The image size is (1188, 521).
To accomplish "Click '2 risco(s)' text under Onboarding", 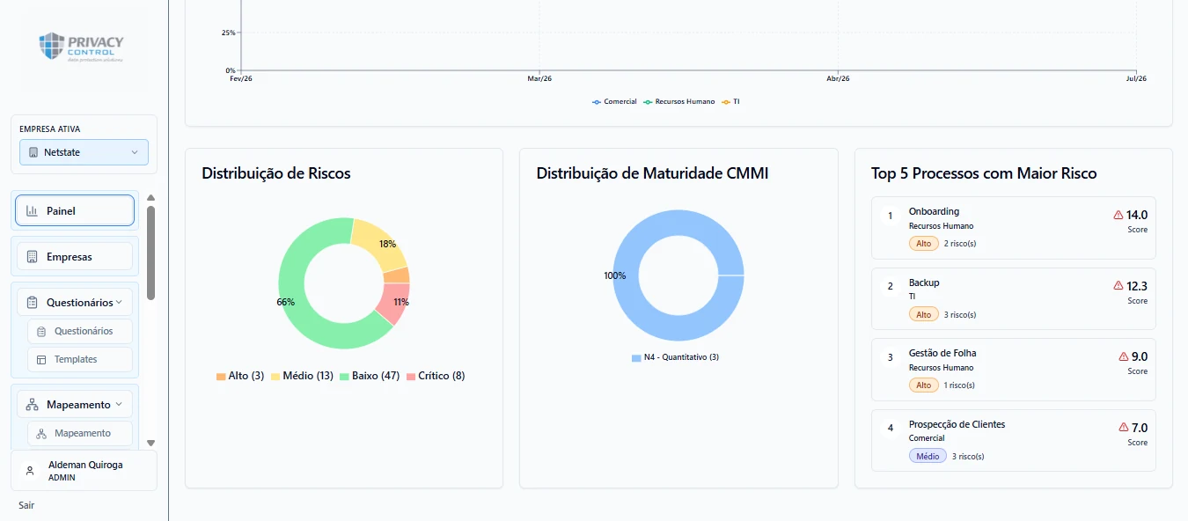I will click(960, 244).
